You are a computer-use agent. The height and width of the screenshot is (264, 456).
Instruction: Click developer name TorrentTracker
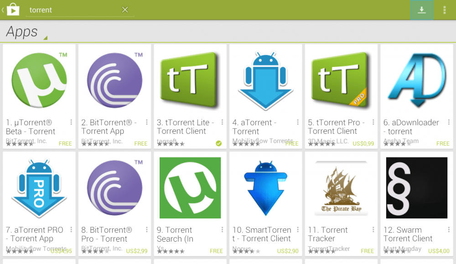pos(329,249)
